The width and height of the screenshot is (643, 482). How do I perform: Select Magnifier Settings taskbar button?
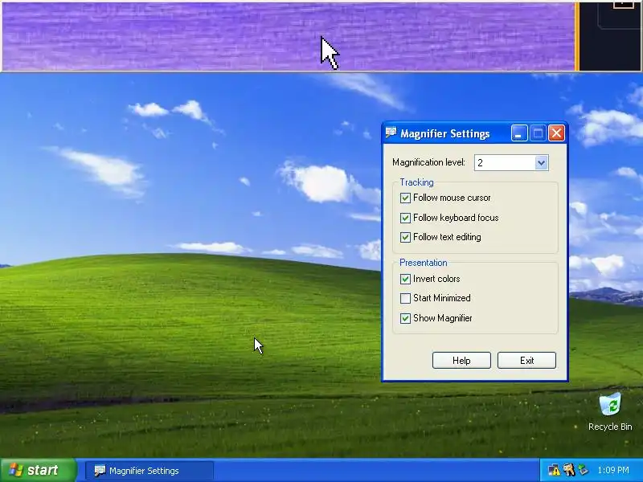149,471
